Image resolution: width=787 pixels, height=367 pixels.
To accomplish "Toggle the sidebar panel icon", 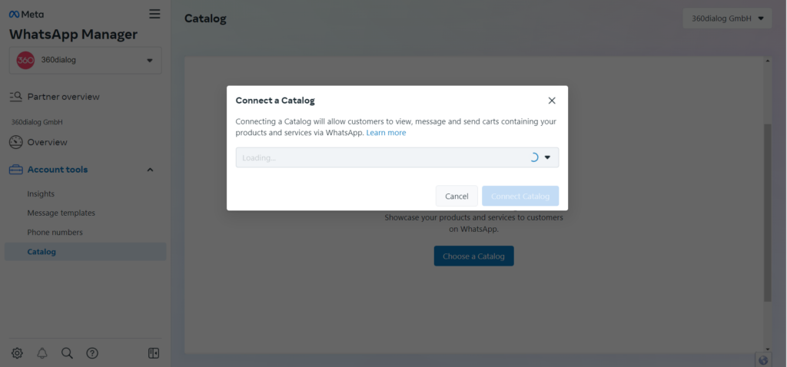I will [154, 353].
